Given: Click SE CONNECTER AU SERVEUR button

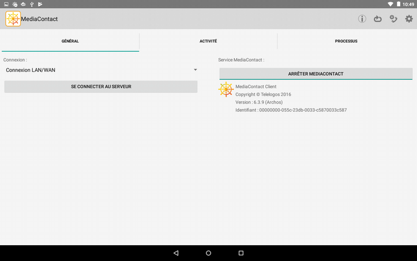Looking at the screenshot, I should pos(101,87).
